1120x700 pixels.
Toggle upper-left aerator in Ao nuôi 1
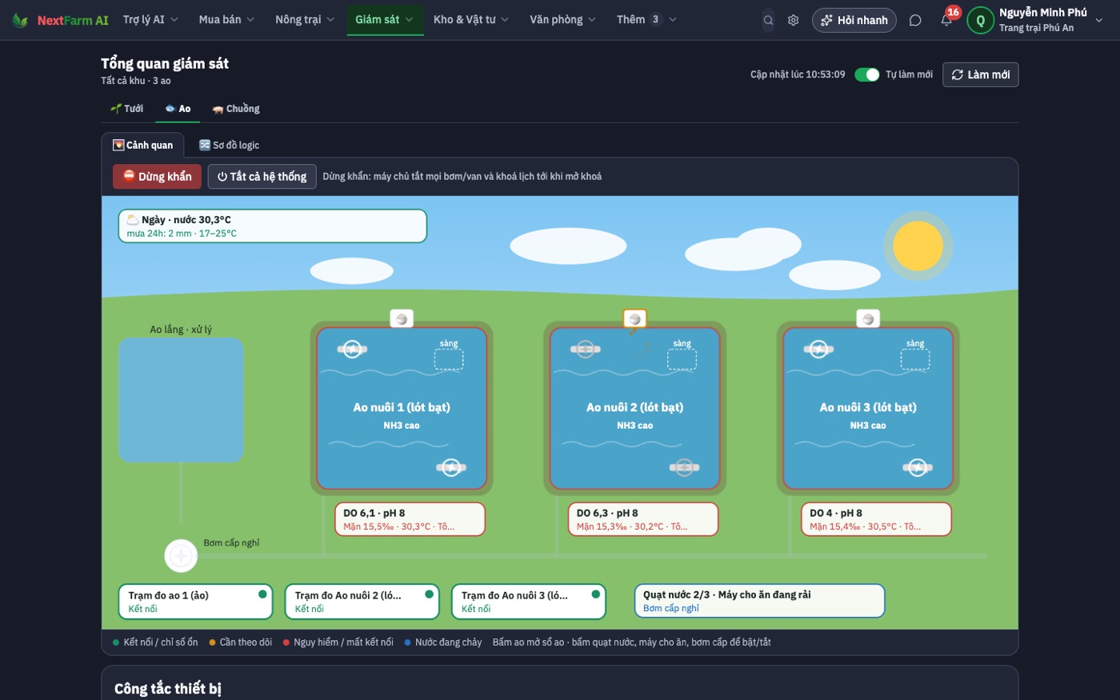coord(352,349)
